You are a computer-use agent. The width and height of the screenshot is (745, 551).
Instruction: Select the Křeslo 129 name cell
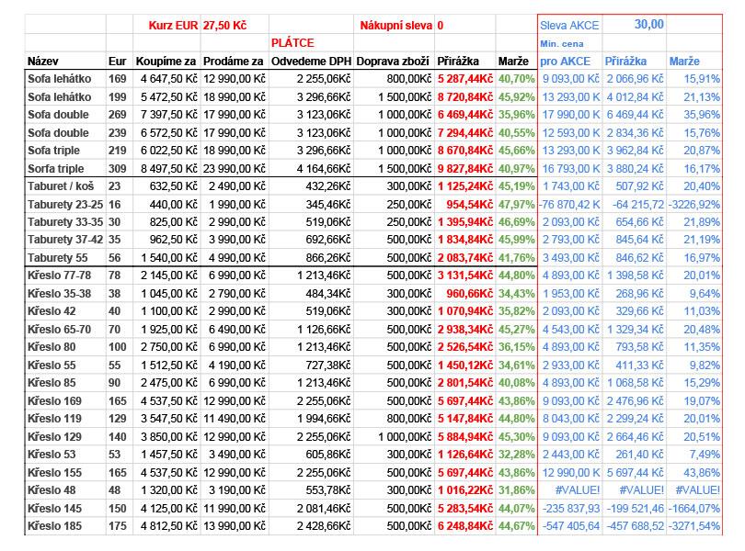coord(54,436)
